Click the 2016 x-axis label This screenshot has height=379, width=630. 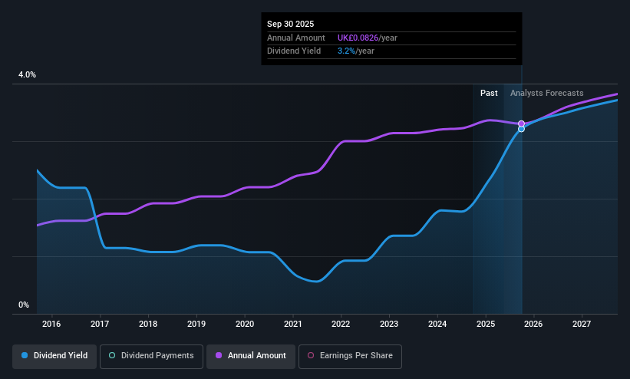pos(51,324)
